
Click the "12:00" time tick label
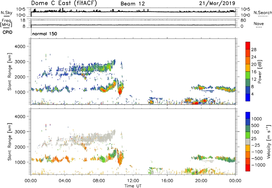click(133, 181)
